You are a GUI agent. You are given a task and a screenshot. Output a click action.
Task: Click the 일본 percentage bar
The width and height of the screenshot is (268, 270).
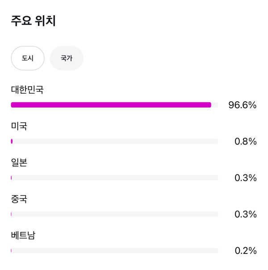[114, 178]
